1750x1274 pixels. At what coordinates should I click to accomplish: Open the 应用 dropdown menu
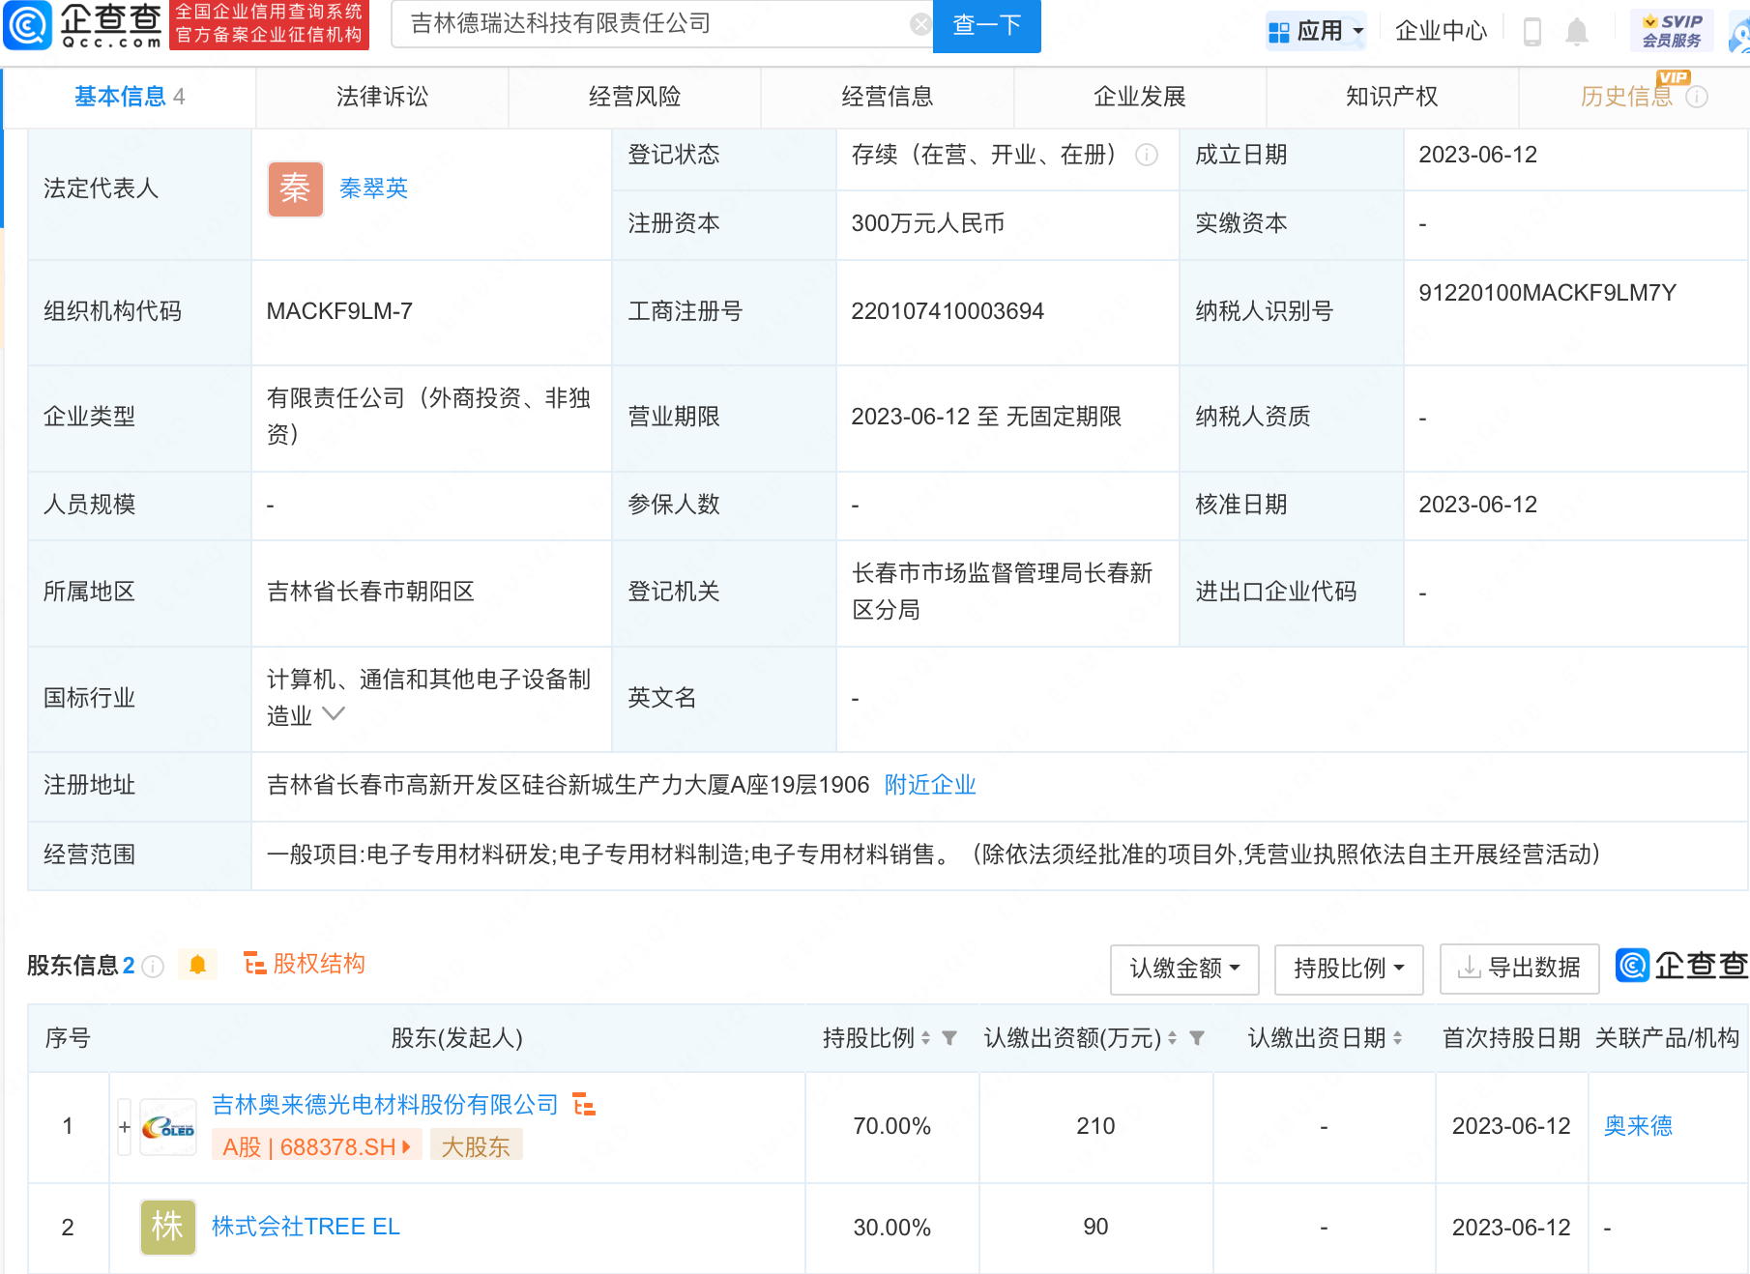[1316, 31]
